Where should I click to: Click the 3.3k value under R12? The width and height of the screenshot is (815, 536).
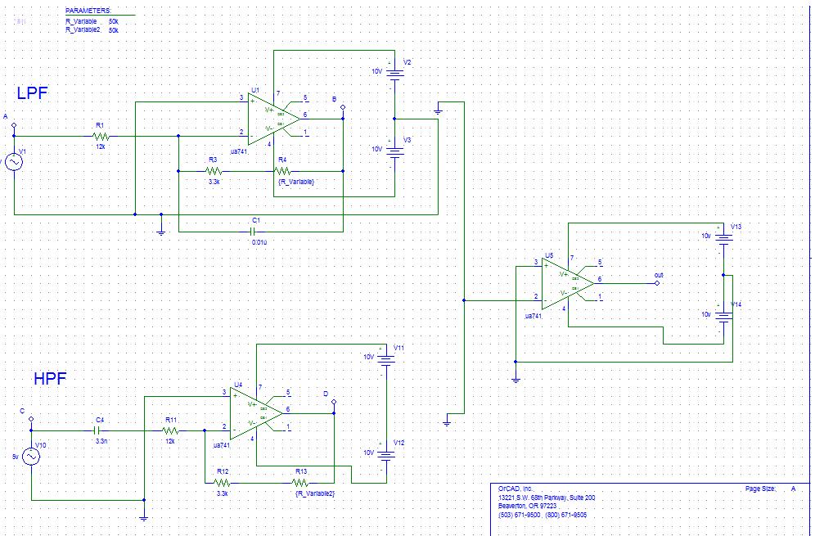coord(223,493)
